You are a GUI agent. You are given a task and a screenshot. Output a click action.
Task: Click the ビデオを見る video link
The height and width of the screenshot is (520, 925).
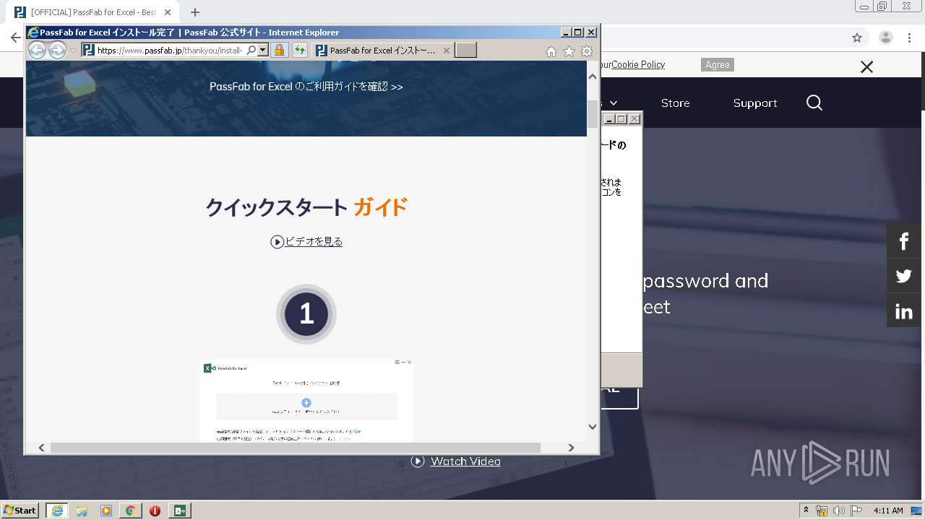pyautogui.click(x=314, y=241)
